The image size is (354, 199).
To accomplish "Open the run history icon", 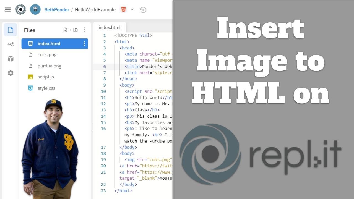I will coord(143,10).
